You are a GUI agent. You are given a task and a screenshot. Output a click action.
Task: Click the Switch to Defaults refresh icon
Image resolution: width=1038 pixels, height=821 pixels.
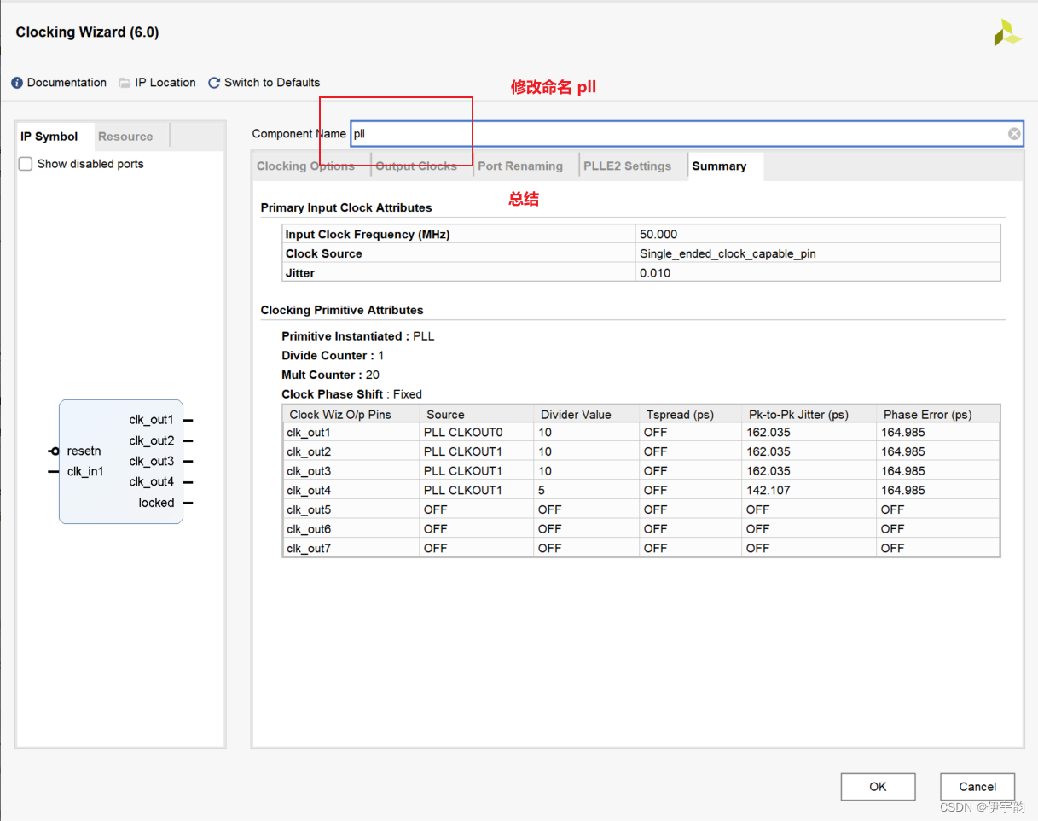[214, 83]
